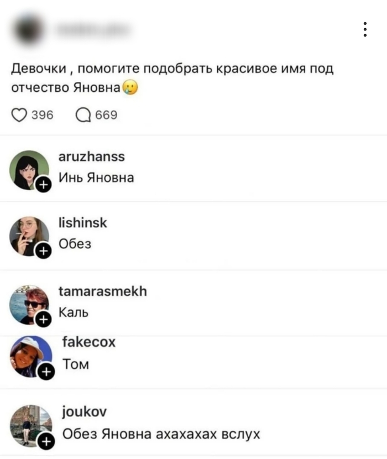This screenshot has width=387, height=459.
Task: Follow fakecox using the plus badge
Action: [x=46, y=372]
